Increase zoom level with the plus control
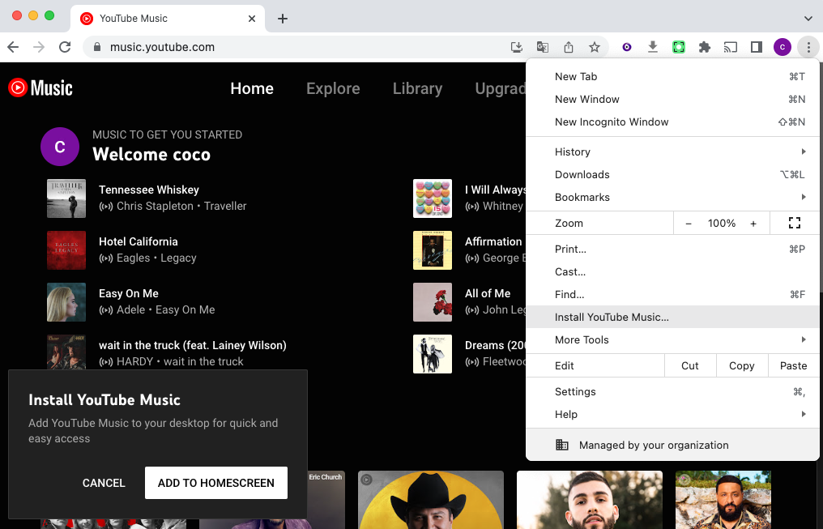823x529 pixels. coord(754,222)
